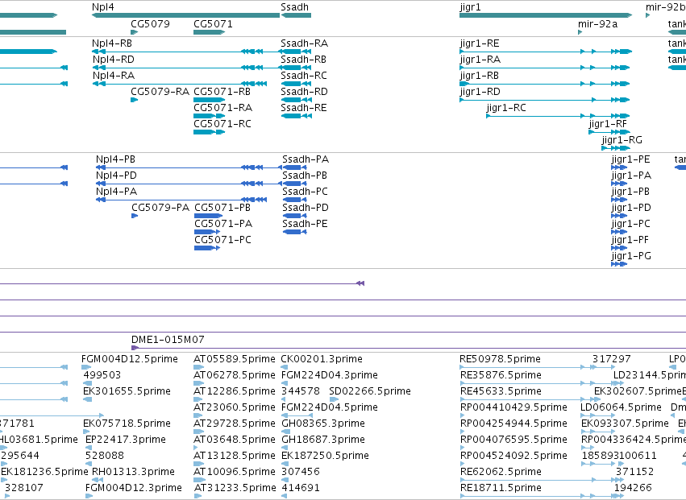Open protein Ssadh-PE

click(305, 224)
